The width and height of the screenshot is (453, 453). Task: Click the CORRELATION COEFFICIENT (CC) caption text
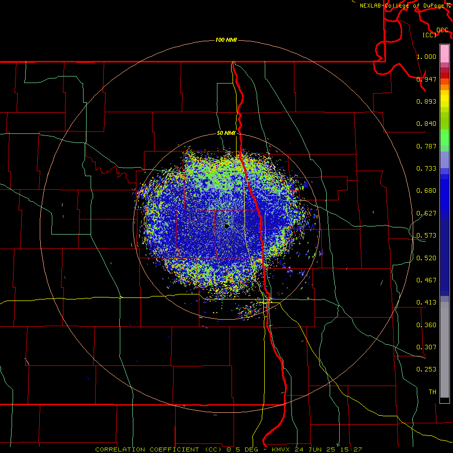pos(159,449)
